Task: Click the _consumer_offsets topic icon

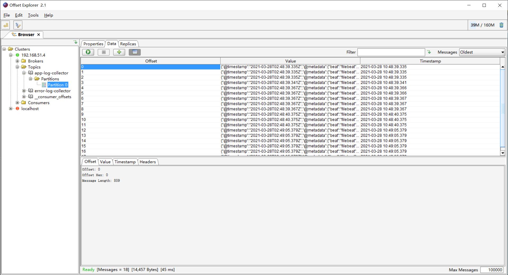Action: 31,96
